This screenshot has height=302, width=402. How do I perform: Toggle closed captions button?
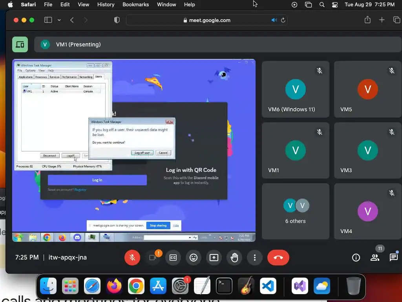[173, 257]
